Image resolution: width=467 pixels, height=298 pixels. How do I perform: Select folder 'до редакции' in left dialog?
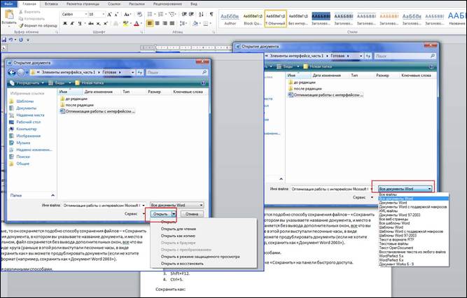[74, 99]
